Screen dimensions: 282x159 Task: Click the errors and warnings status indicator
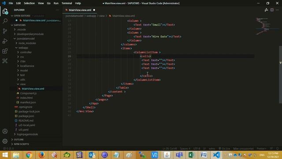(8, 148)
